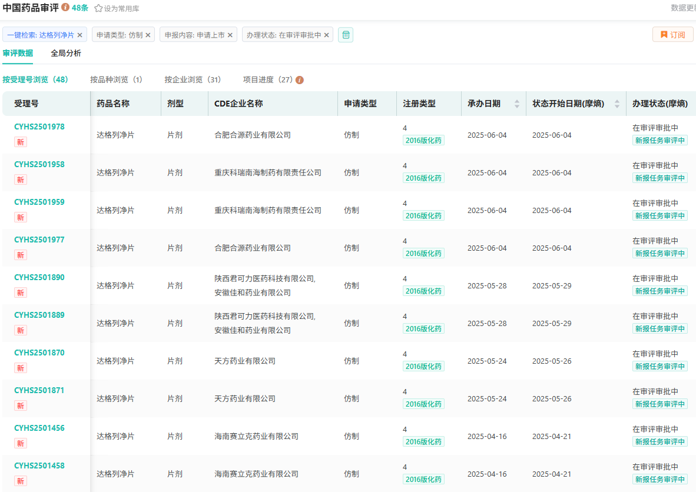Open acceptance number CYHS2501978
The width and height of the screenshot is (696, 492).
(x=39, y=127)
